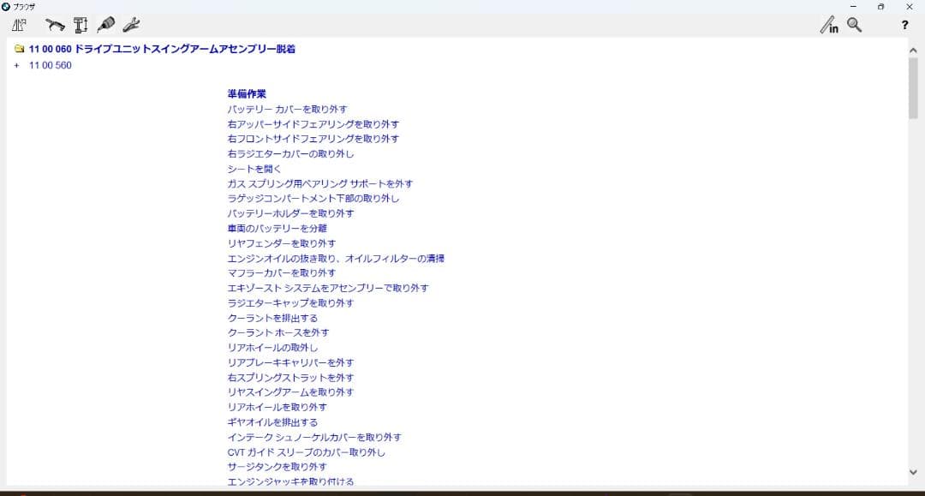The image size is (925, 496).
Task: Click the scrollbar down arrow
Action: pos(913,470)
